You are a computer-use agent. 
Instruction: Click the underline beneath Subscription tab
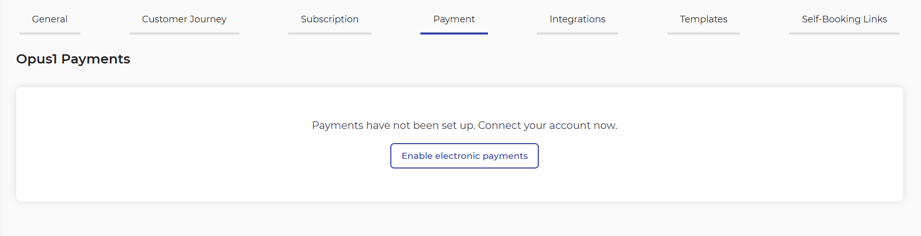(329, 33)
